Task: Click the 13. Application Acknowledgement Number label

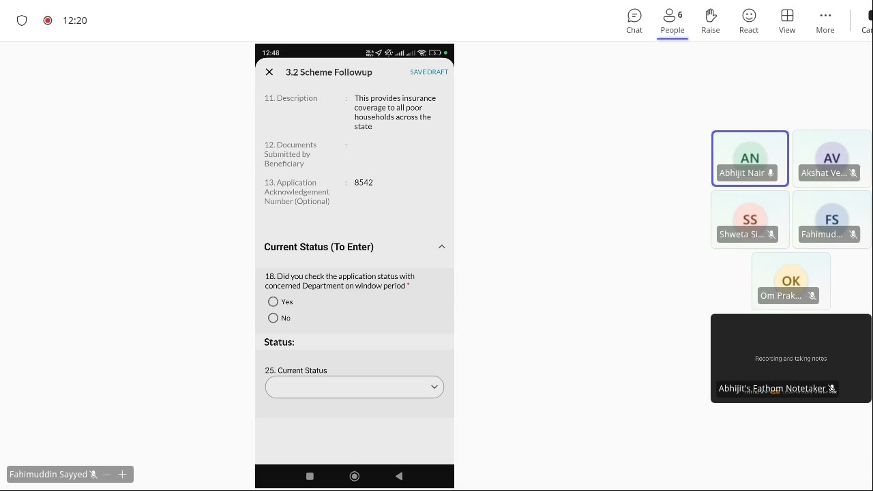Action: (x=297, y=192)
